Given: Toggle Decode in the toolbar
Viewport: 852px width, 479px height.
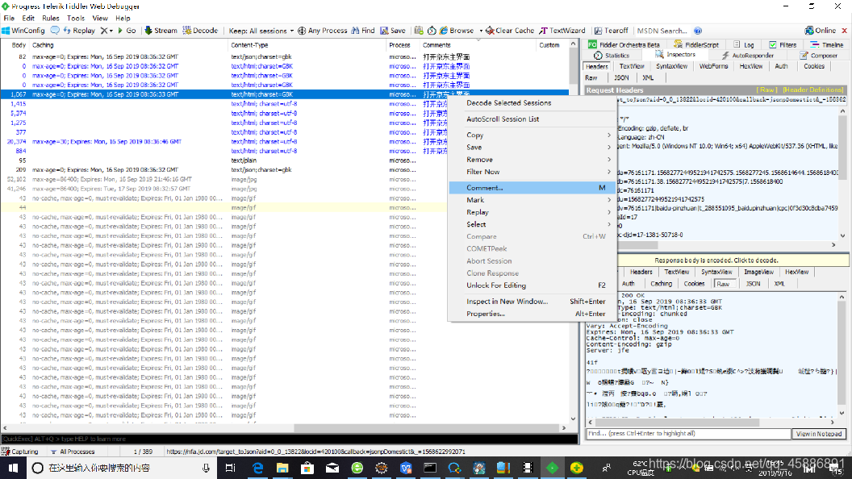Looking at the screenshot, I should 201,31.
